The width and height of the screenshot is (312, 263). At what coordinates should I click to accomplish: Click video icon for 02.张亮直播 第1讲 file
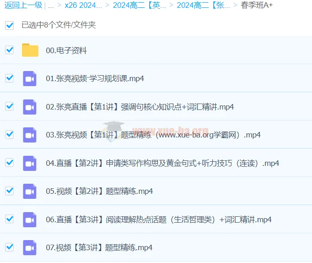click(x=30, y=107)
